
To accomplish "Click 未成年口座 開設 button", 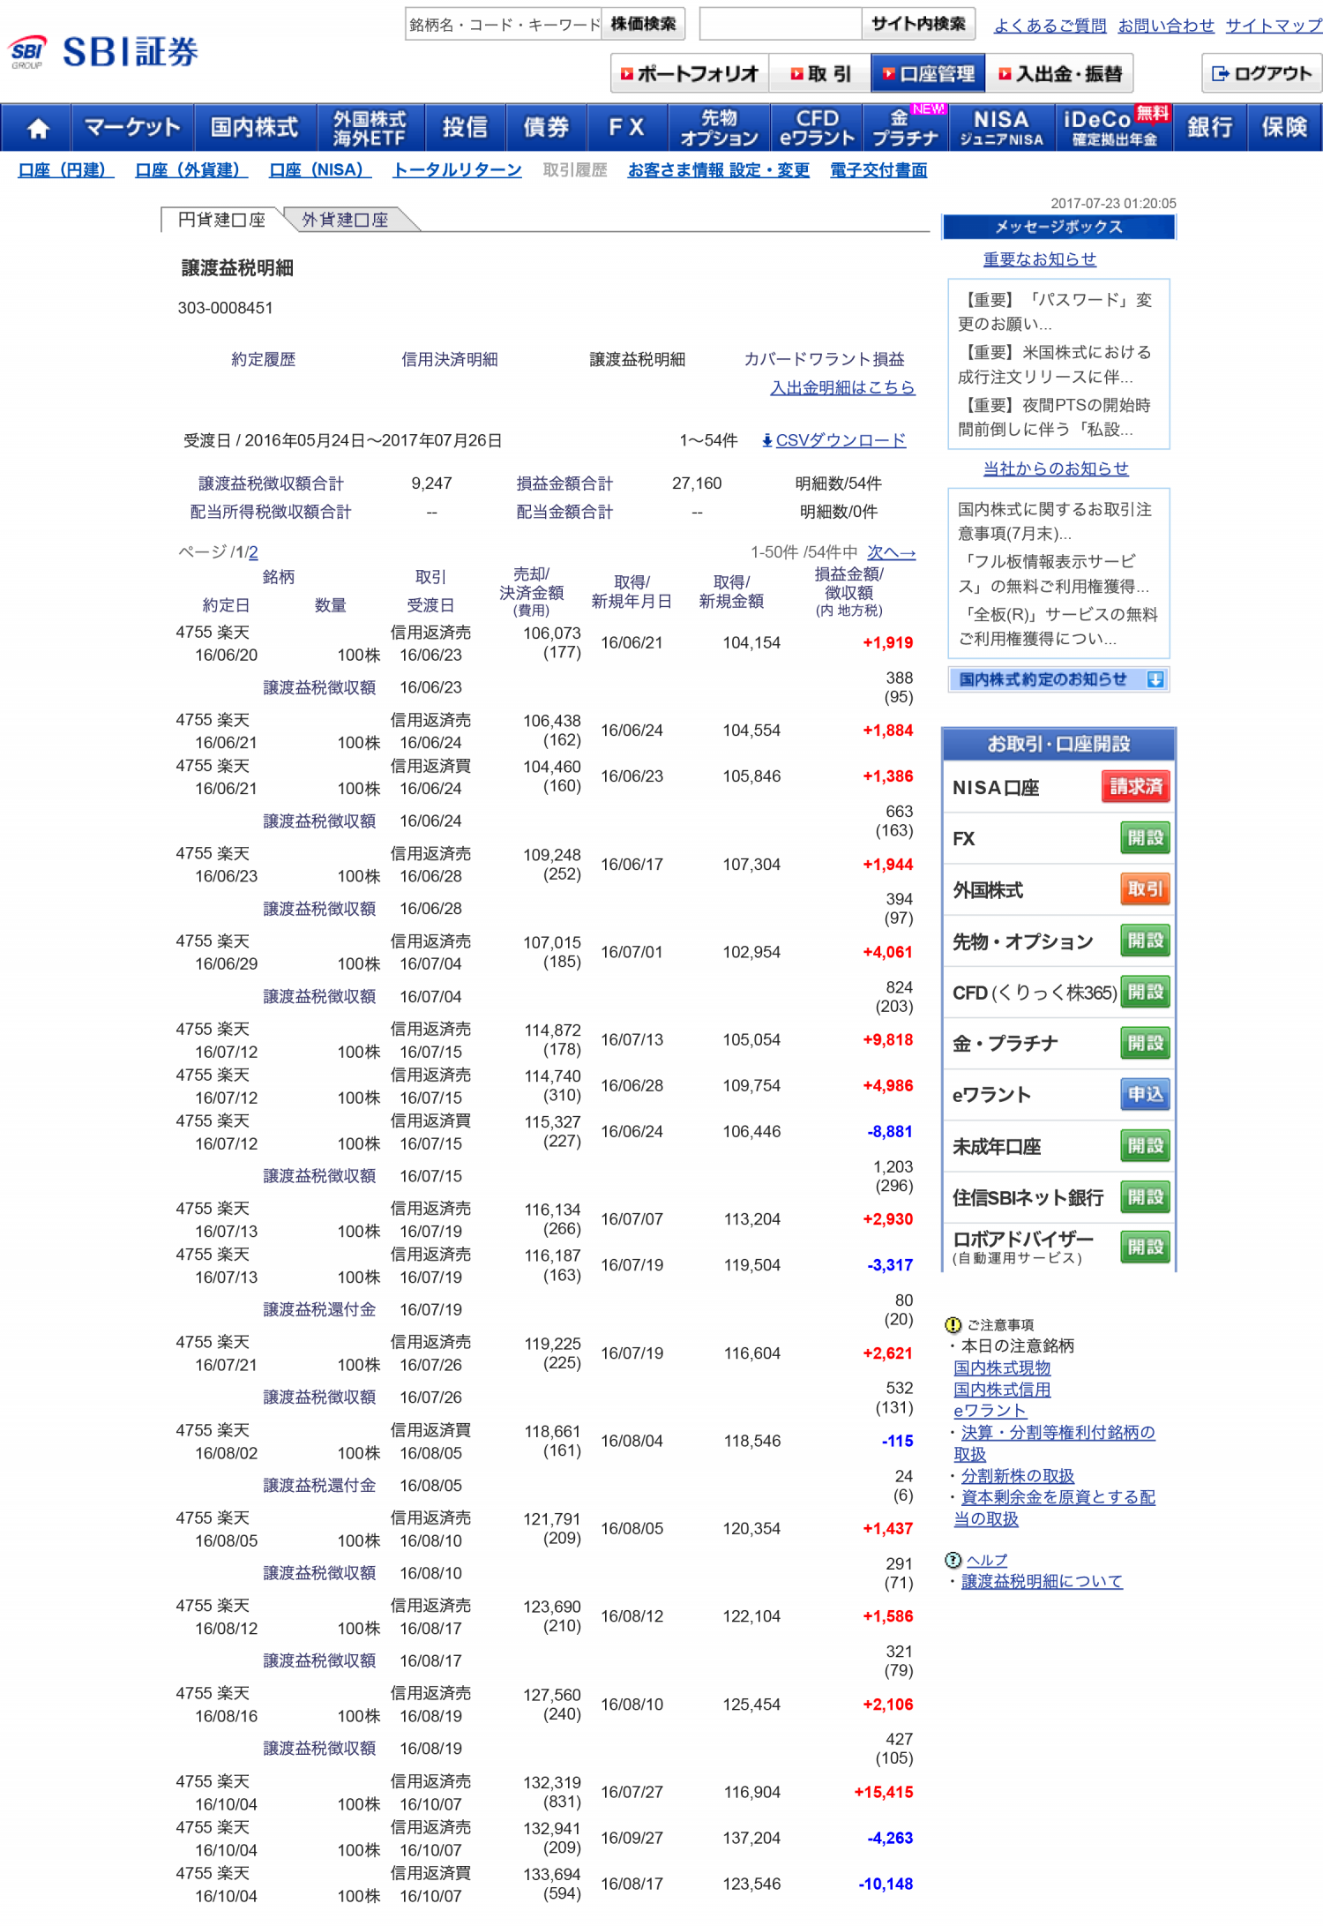I will pos(1145,1145).
